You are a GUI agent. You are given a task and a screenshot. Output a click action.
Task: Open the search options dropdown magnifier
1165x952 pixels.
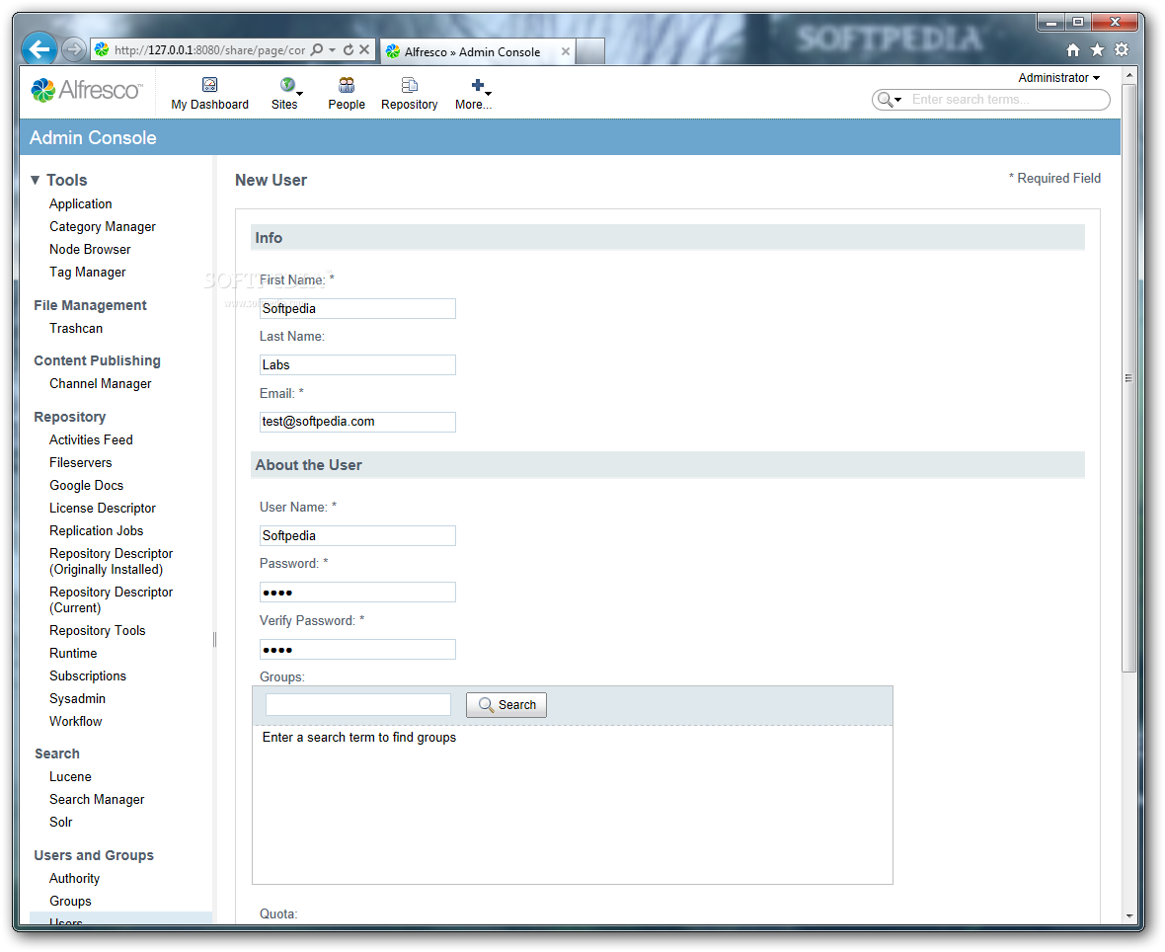890,100
